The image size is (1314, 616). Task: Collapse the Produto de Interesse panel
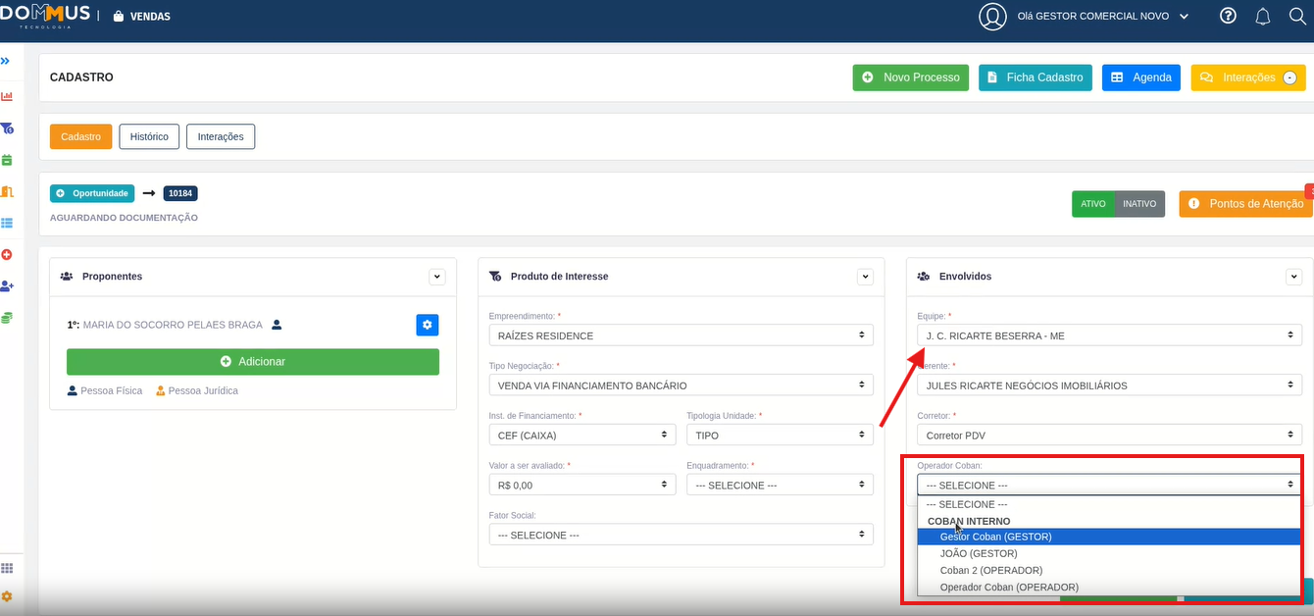click(x=865, y=277)
